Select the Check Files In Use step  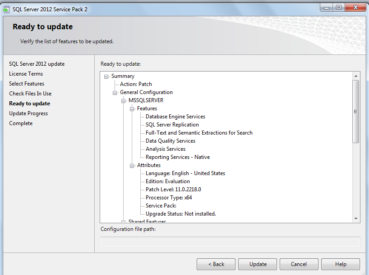(30, 94)
